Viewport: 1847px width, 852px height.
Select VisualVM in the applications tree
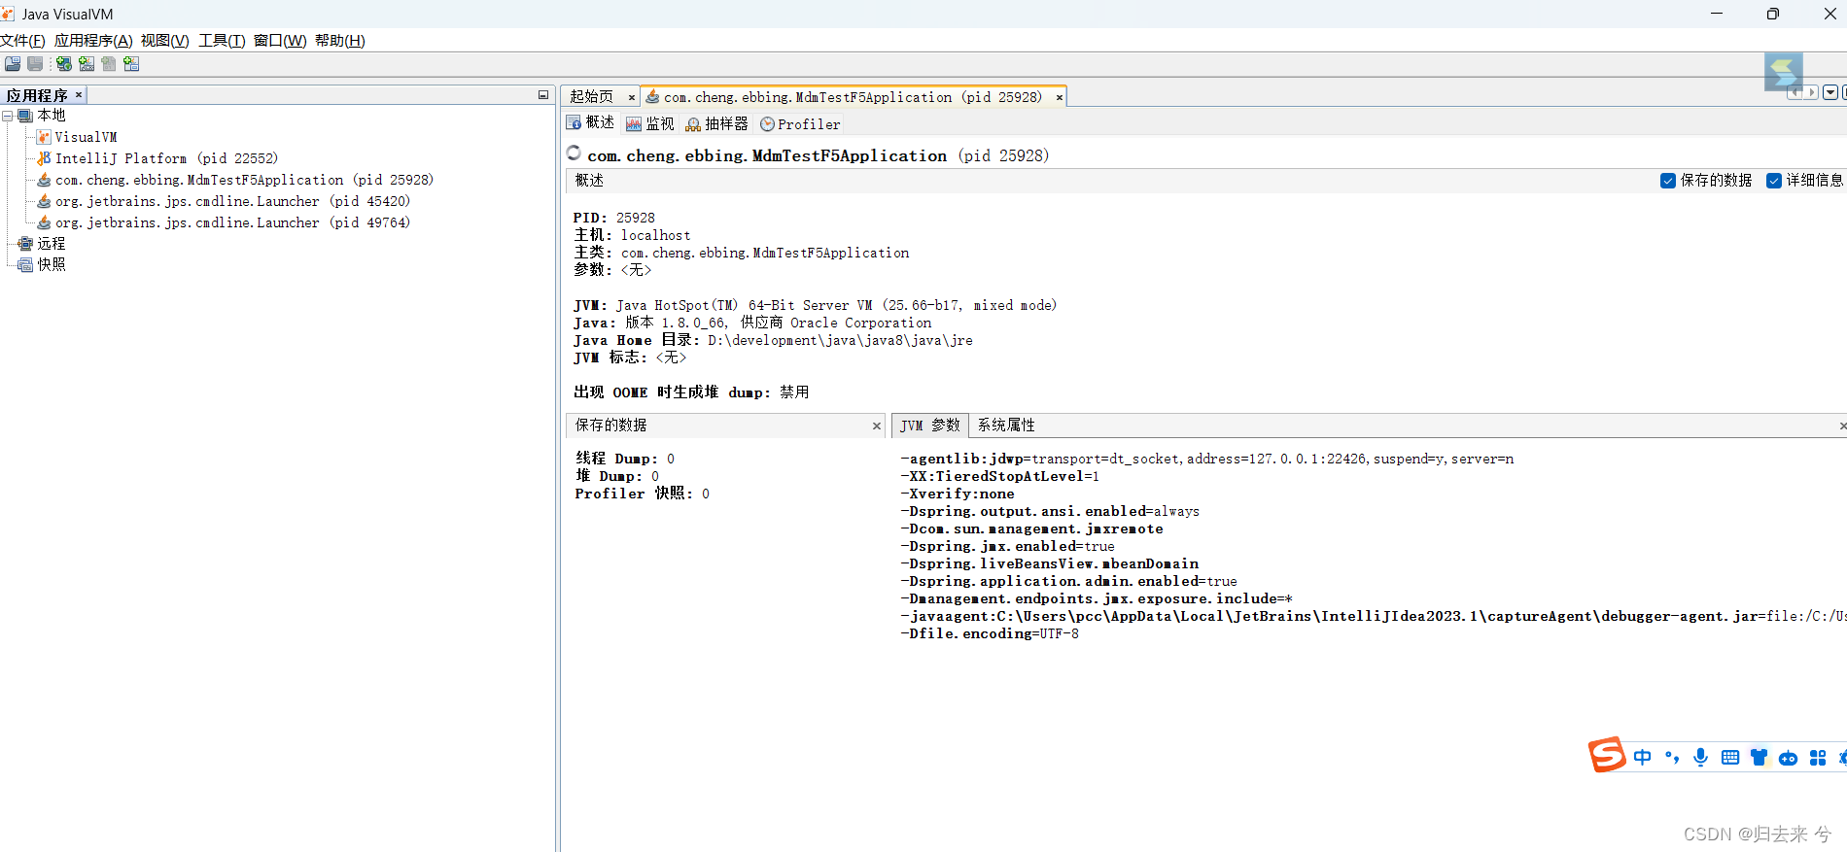86,137
